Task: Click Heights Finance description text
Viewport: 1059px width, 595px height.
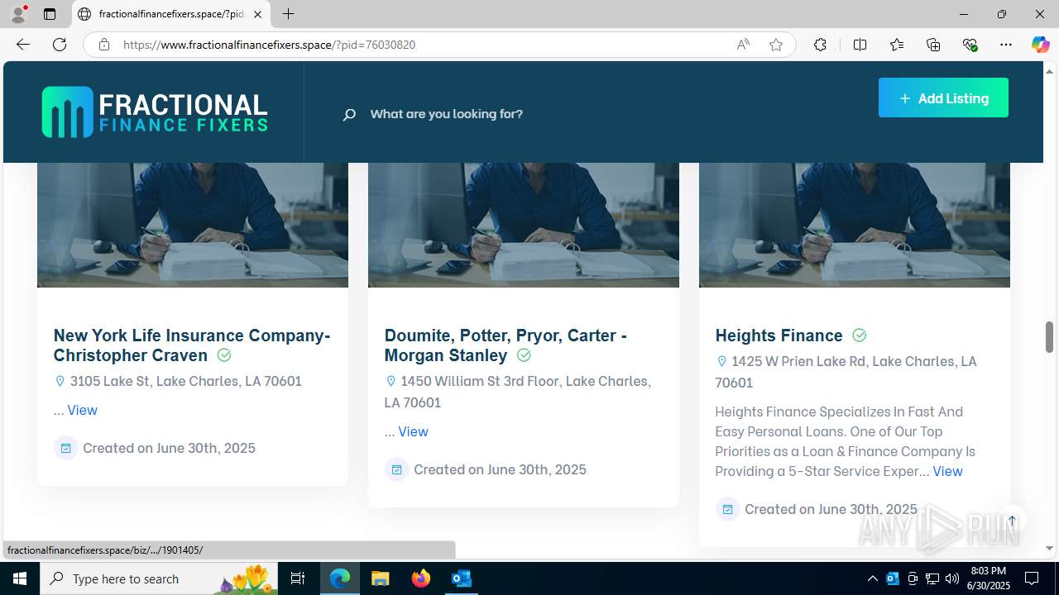Action: pyautogui.click(x=845, y=441)
